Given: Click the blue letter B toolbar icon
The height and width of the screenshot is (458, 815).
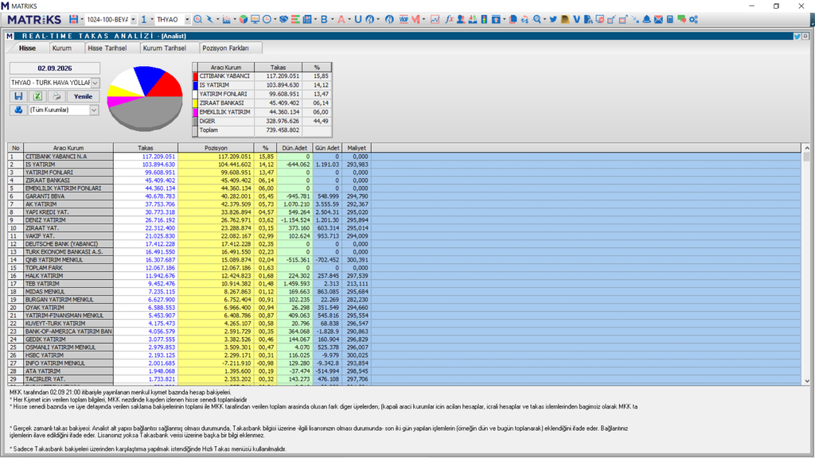Looking at the screenshot, I should [x=324, y=19].
